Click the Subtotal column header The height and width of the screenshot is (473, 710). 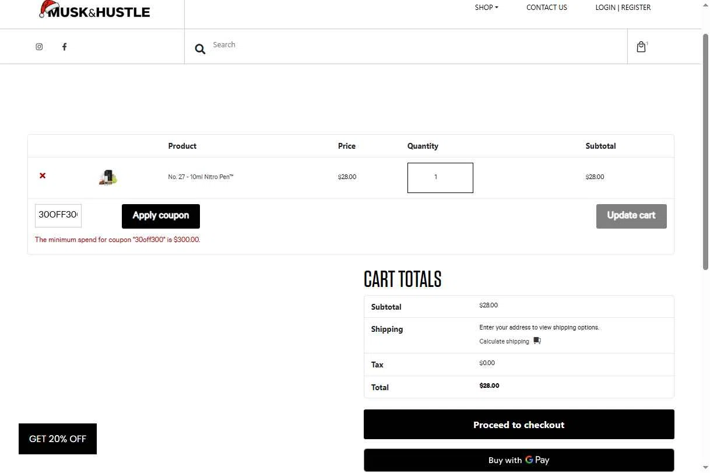click(600, 146)
